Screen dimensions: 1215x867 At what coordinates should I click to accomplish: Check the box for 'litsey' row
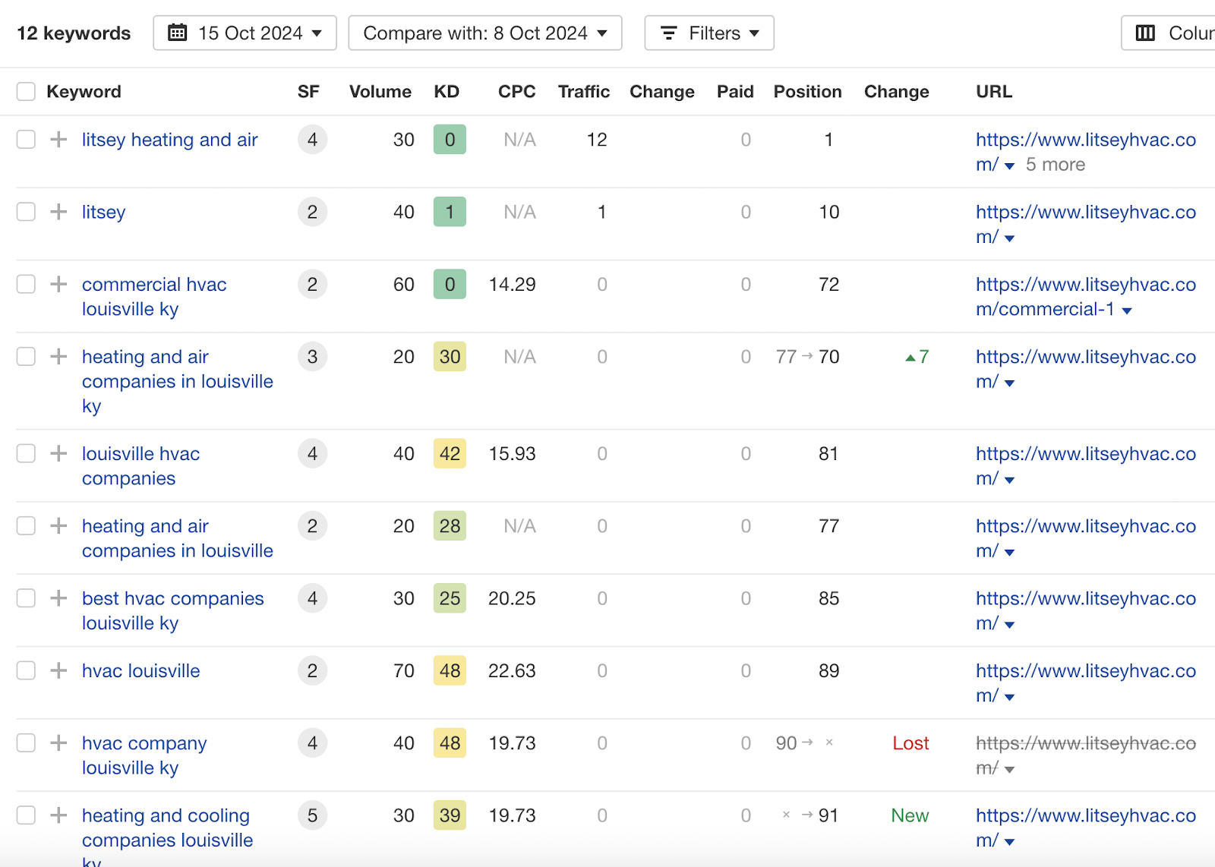[26, 212]
